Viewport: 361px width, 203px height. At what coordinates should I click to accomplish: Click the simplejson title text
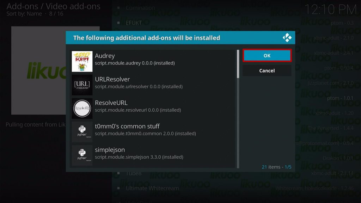pyautogui.click(x=110, y=150)
